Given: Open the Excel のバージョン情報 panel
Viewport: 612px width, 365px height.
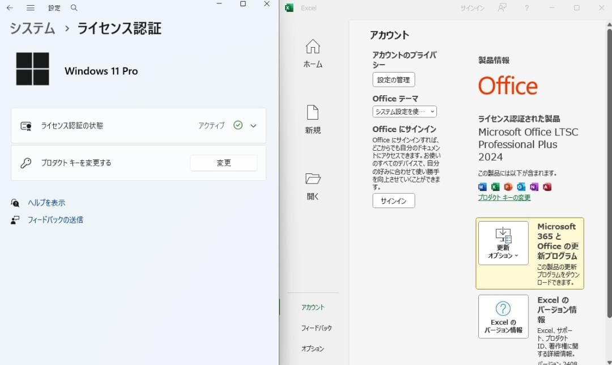Looking at the screenshot, I should coord(503,316).
